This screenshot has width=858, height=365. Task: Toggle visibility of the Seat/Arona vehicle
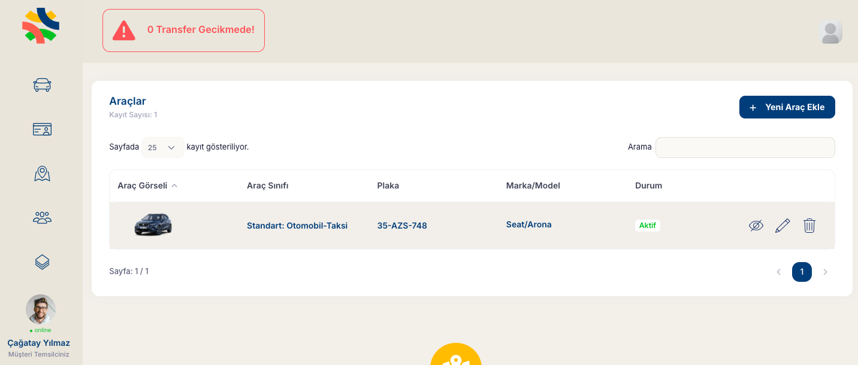756,226
